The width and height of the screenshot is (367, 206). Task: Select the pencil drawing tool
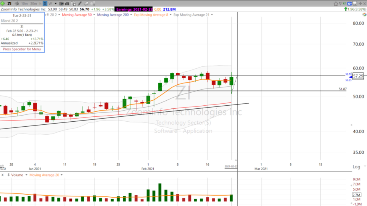80,3
